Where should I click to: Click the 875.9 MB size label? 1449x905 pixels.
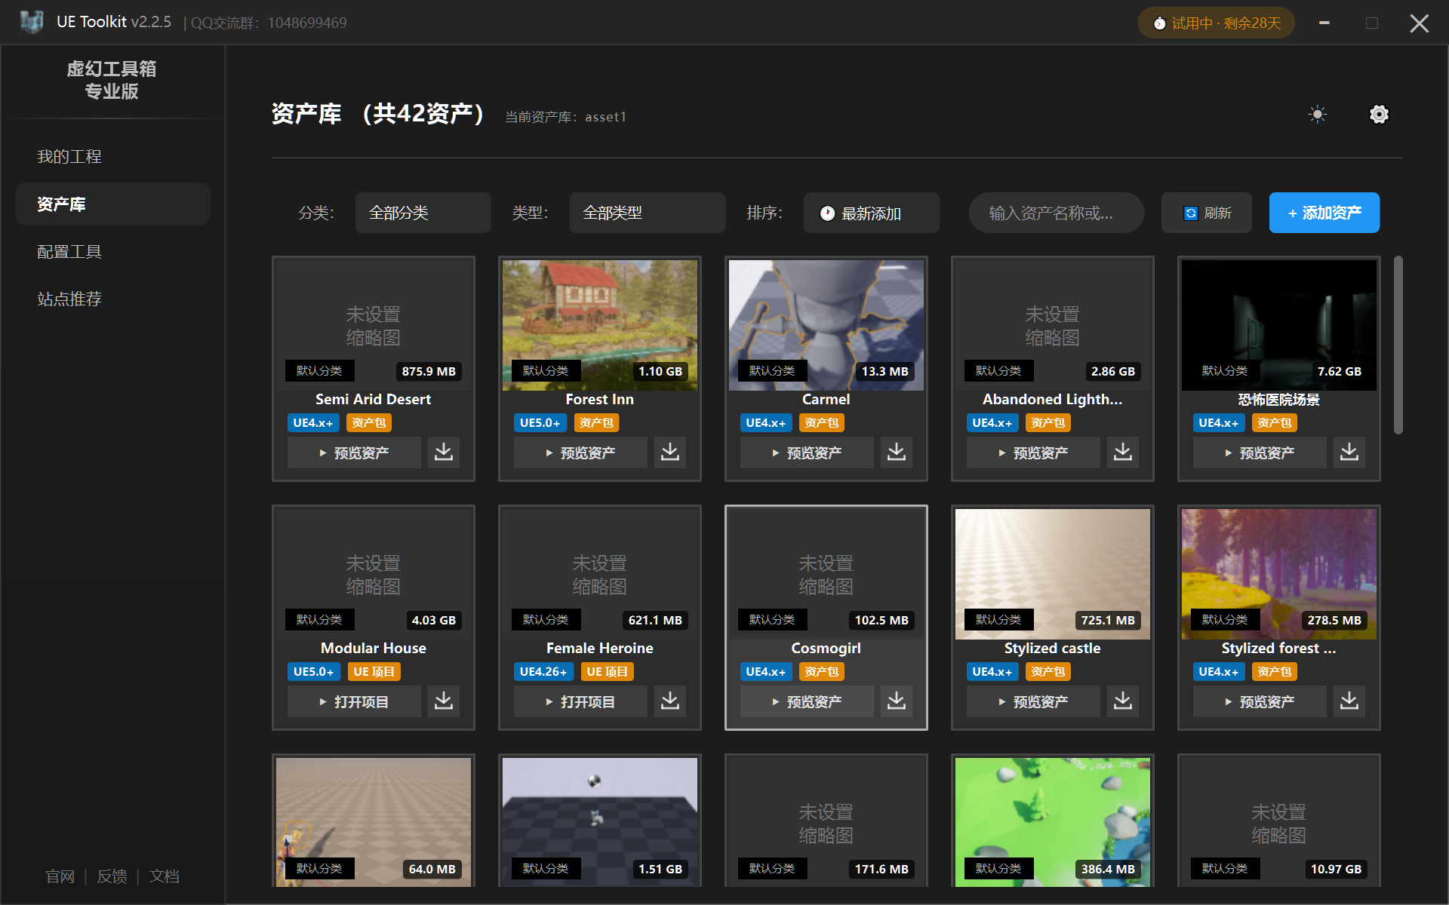click(x=429, y=371)
